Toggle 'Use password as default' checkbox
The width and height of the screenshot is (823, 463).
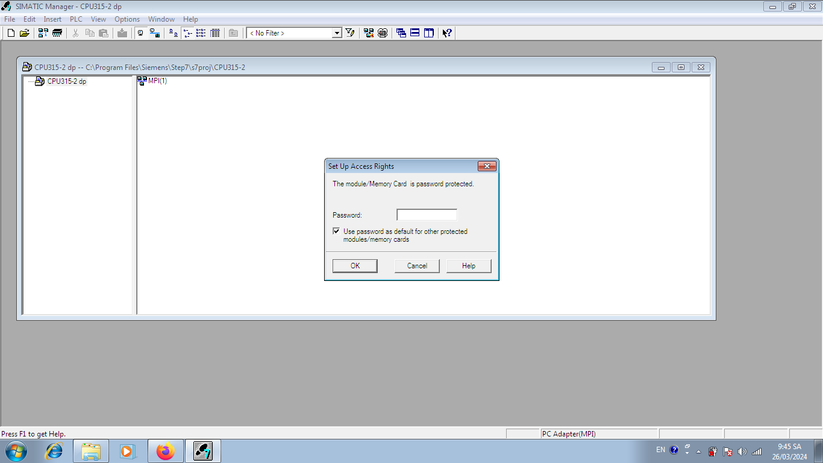pos(336,231)
